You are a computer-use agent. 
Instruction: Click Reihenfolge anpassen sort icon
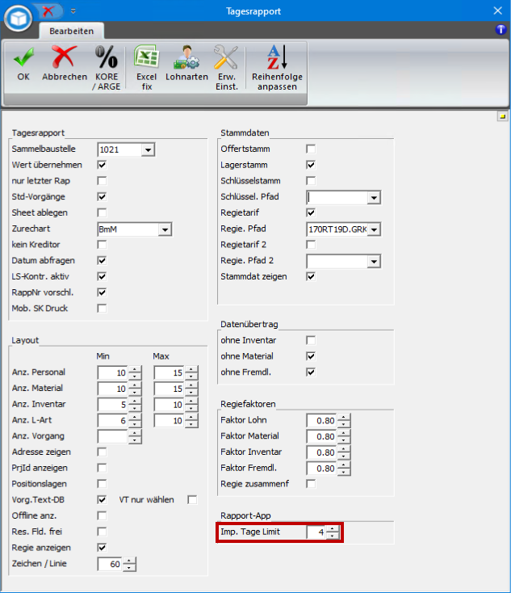coord(277,57)
